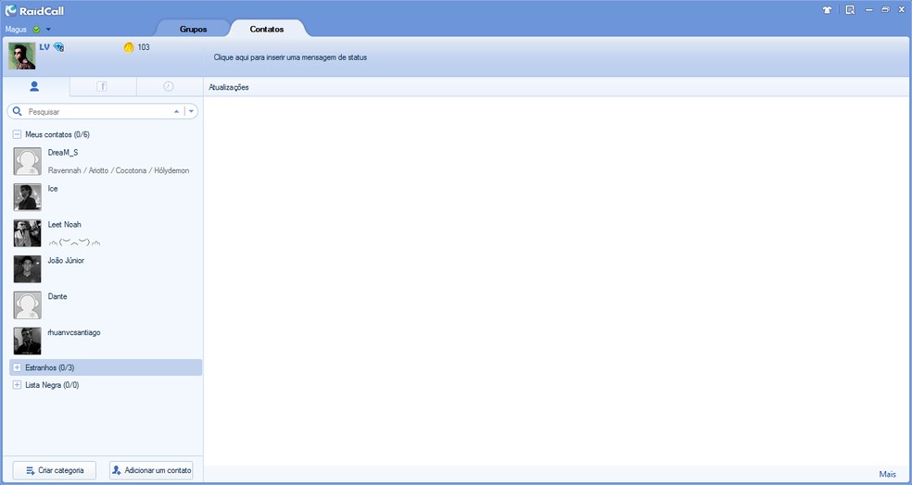
Task: Select contact Leet Noah
Action: click(65, 224)
